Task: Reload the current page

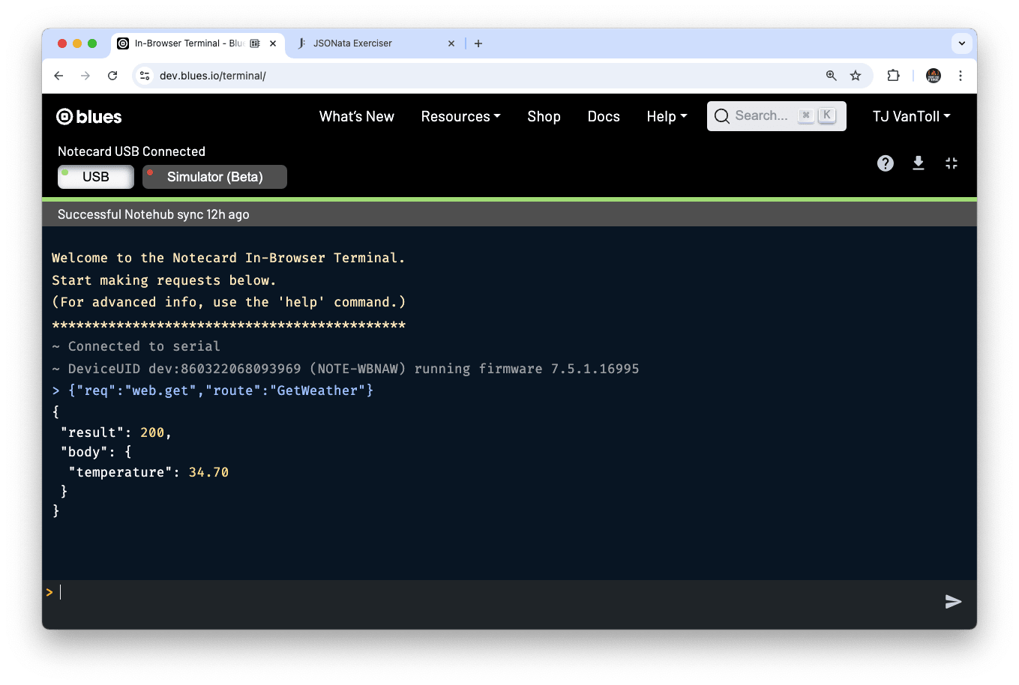Action: tap(112, 76)
